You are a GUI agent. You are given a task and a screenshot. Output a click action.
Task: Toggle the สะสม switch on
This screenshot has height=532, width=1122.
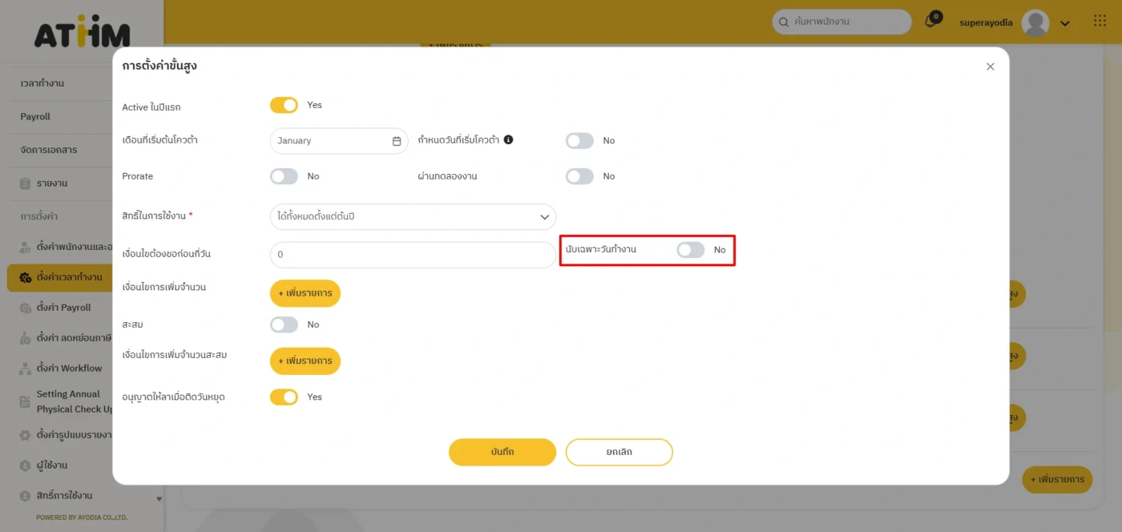point(284,324)
